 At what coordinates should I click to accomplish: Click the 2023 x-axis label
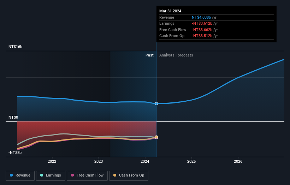click(99, 161)
